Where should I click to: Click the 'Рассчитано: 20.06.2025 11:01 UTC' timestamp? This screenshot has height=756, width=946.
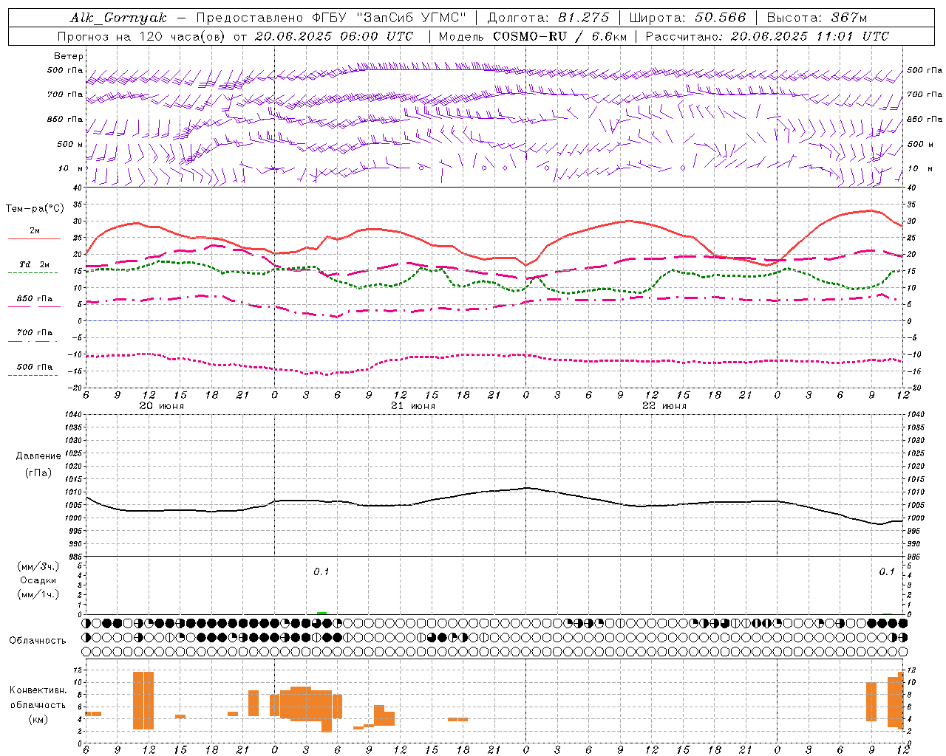point(767,36)
